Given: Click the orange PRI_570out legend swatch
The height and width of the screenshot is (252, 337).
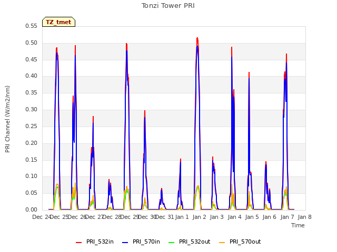Looking at the screenshot, I should coord(222,243).
